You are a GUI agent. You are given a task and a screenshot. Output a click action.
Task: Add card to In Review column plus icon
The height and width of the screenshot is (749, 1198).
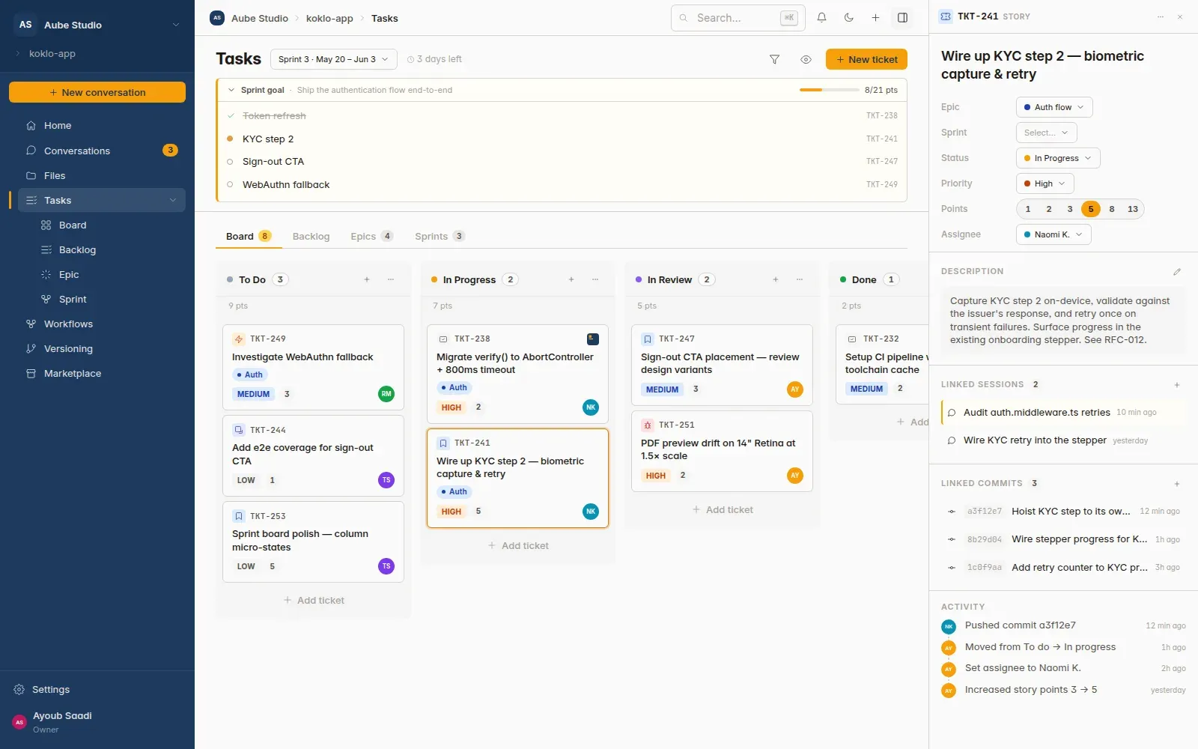tap(776, 279)
